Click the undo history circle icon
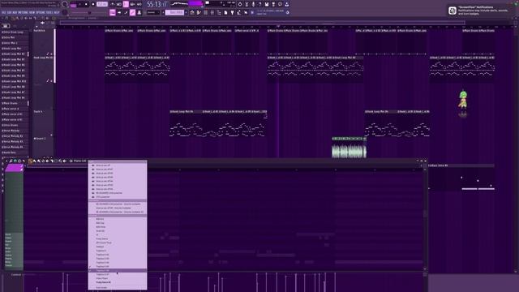 pos(240,5)
